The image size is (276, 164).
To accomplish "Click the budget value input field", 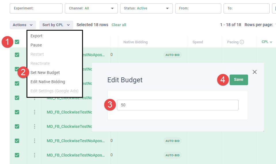I will pyautogui.click(x=177, y=105).
